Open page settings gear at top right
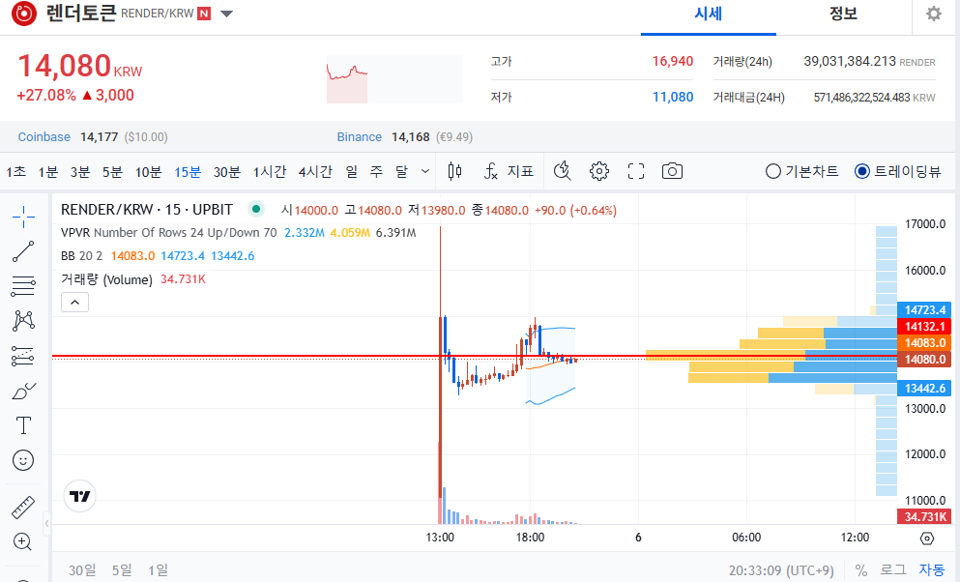The height and width of the screenshot is (582, 960). click(934, 14)
